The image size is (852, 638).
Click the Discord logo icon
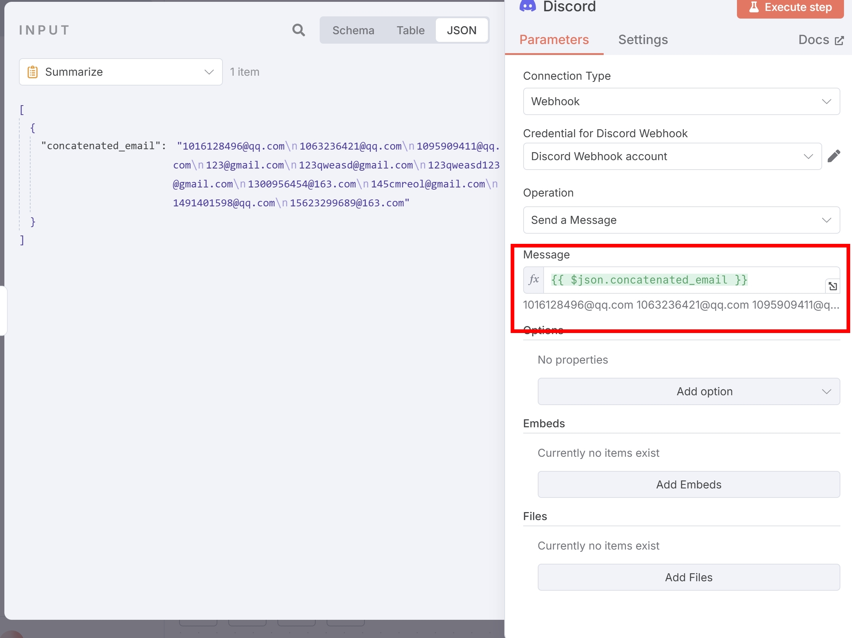point(527,6)
